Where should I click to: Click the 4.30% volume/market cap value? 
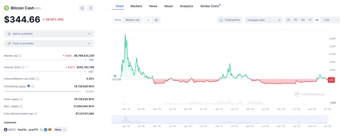click(90, 79)
